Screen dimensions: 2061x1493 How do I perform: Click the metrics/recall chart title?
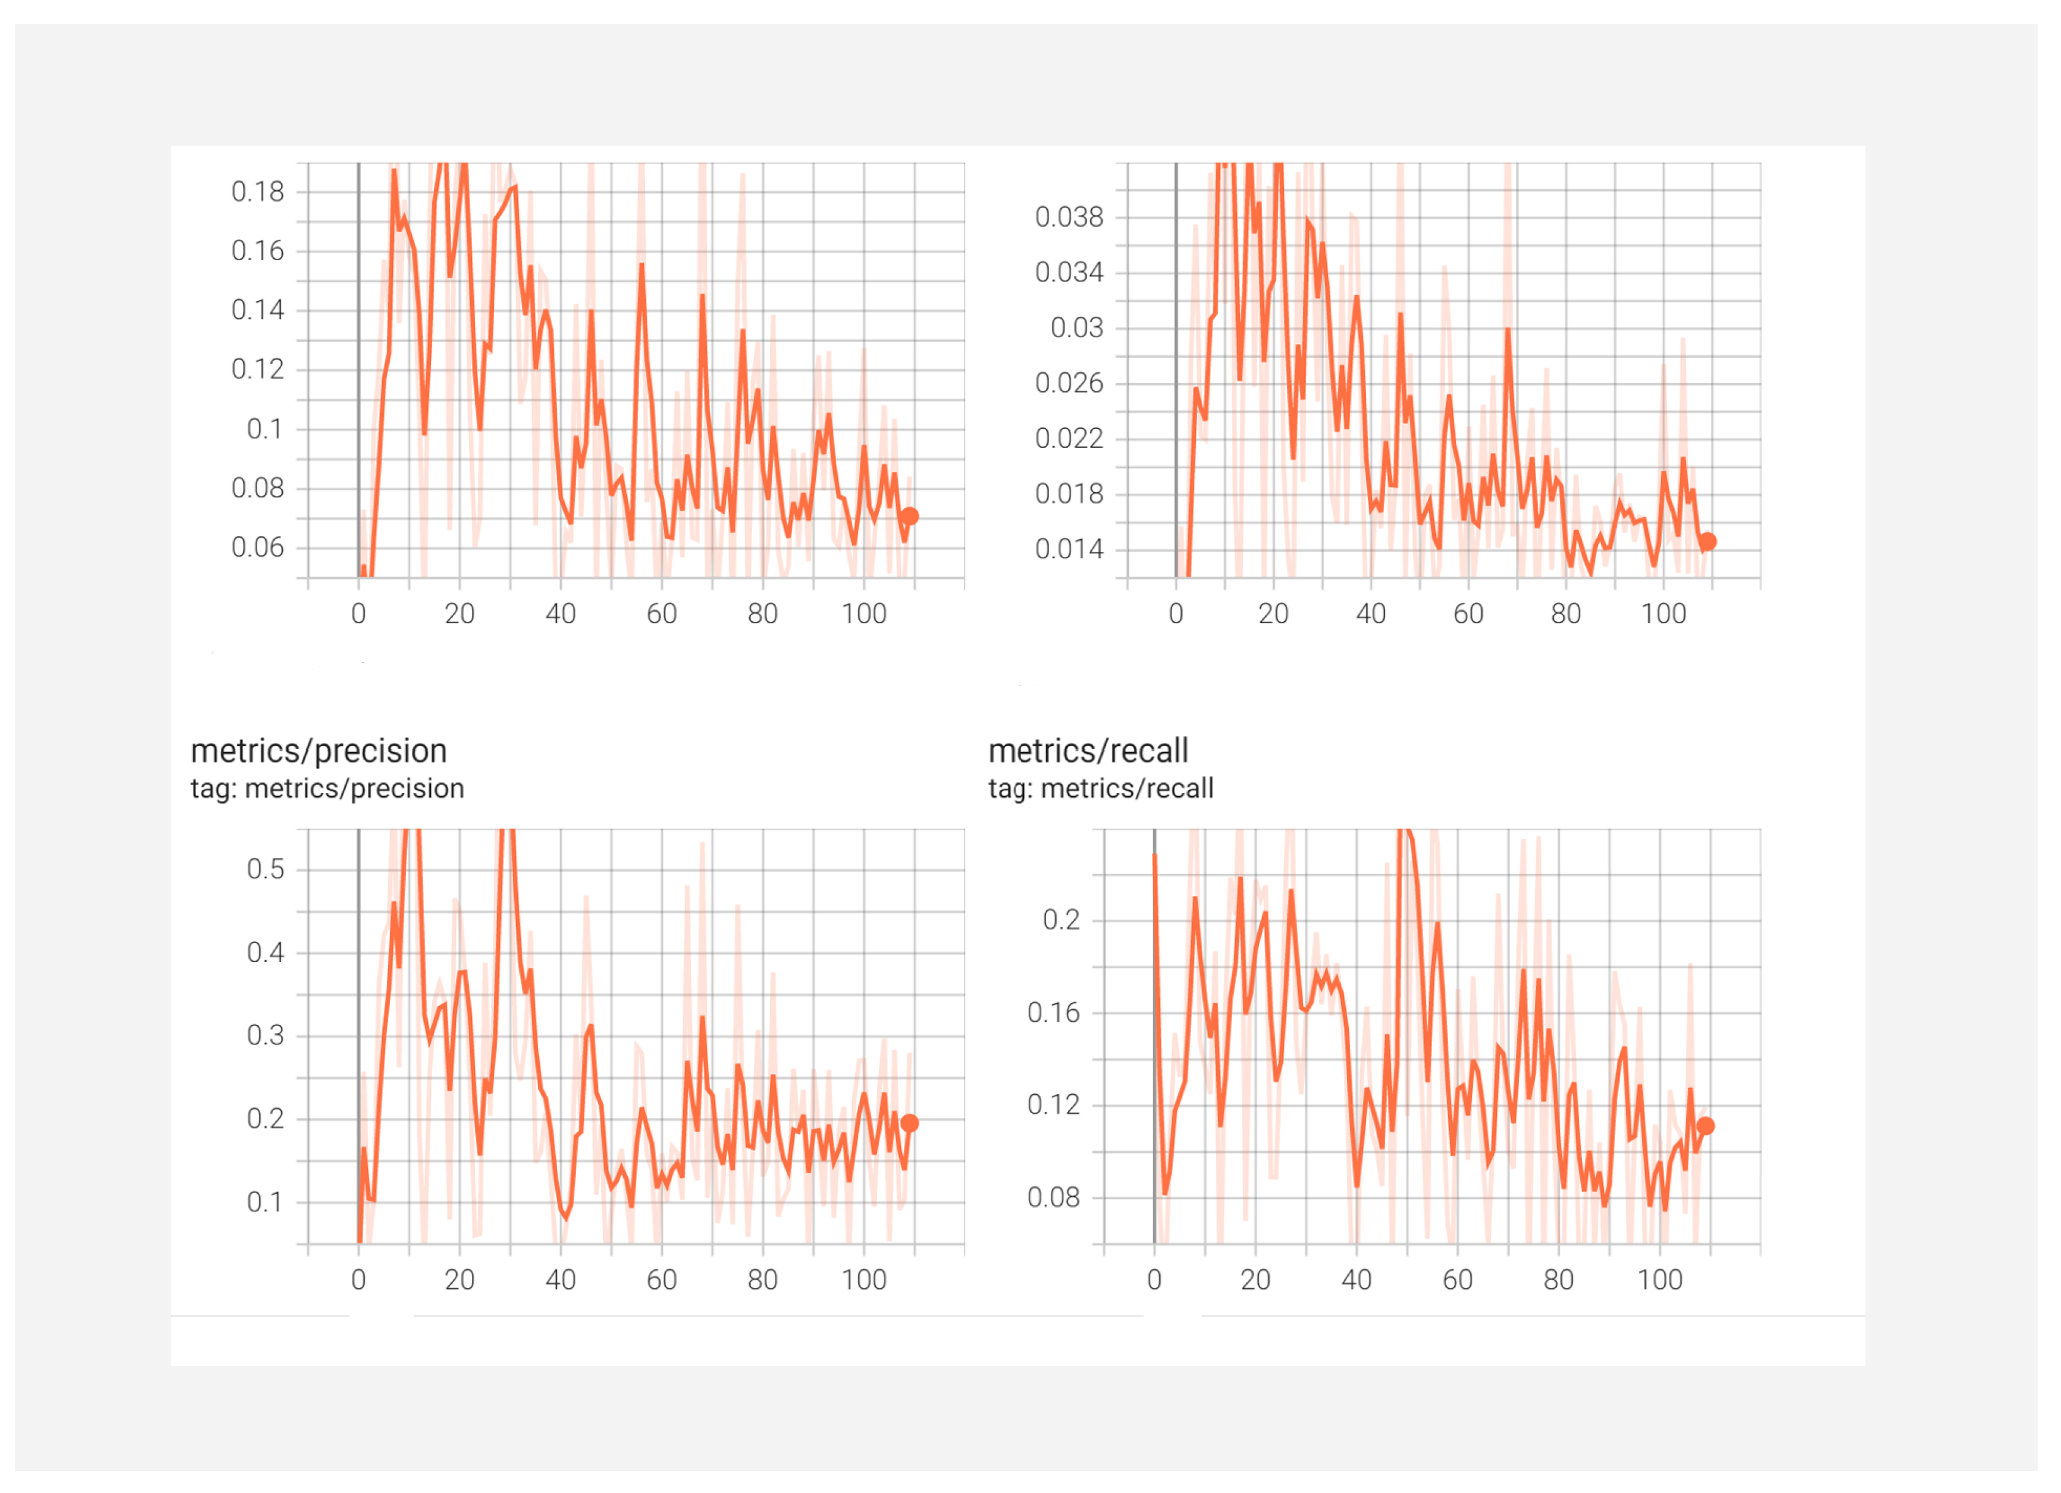pyautogui.click(x=1088, y=752)
